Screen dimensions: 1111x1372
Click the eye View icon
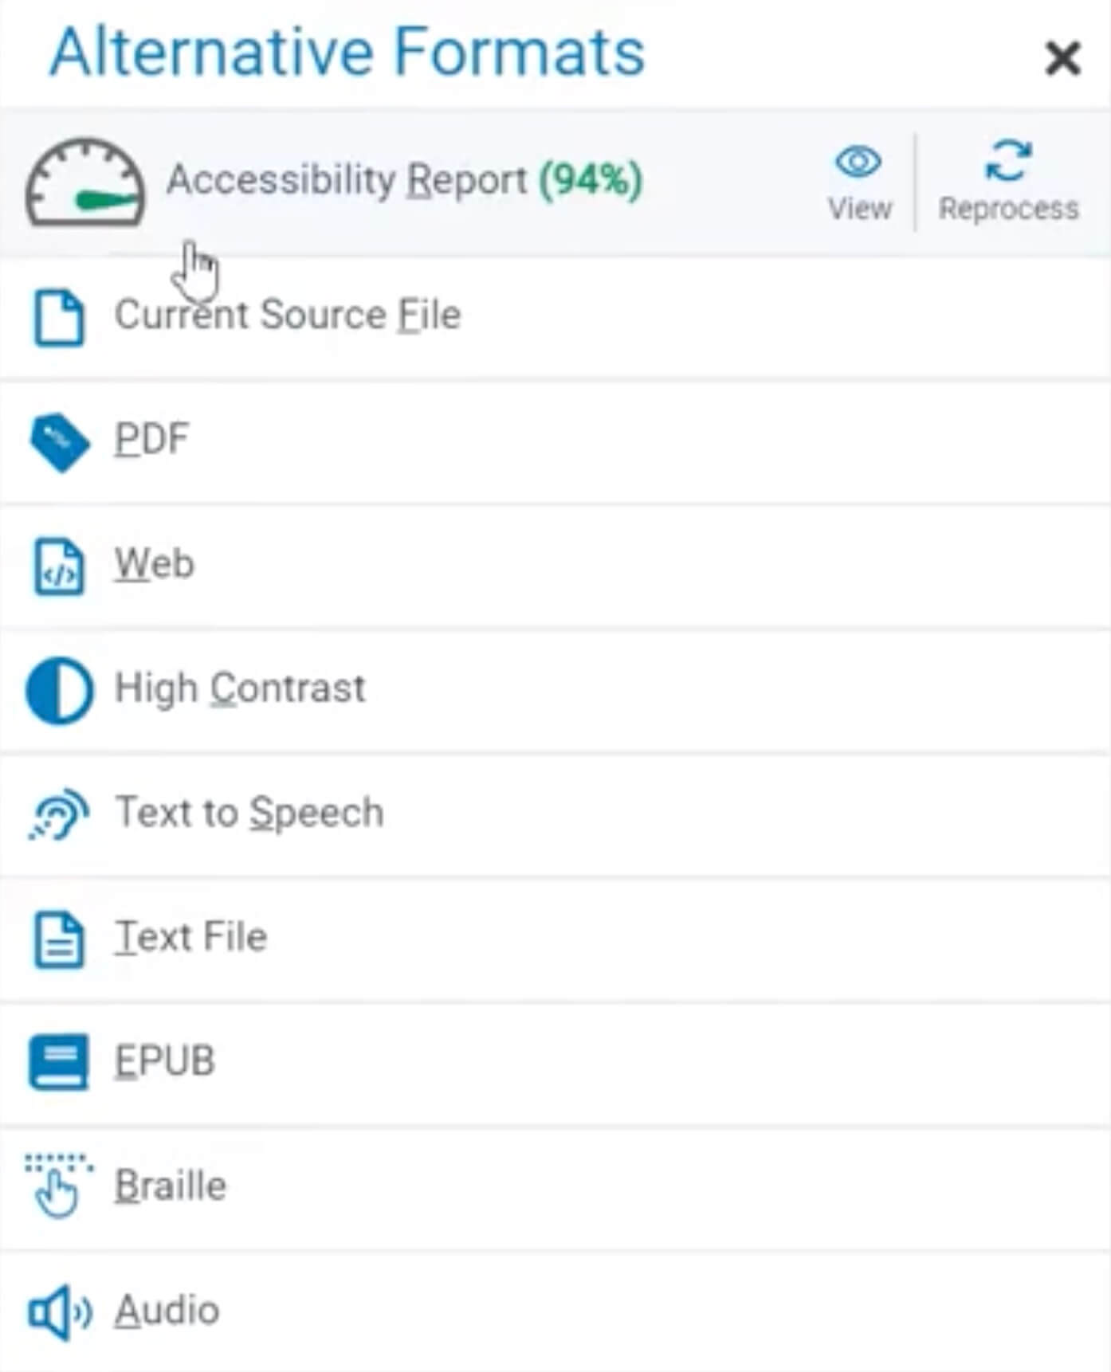pos(858,163)
